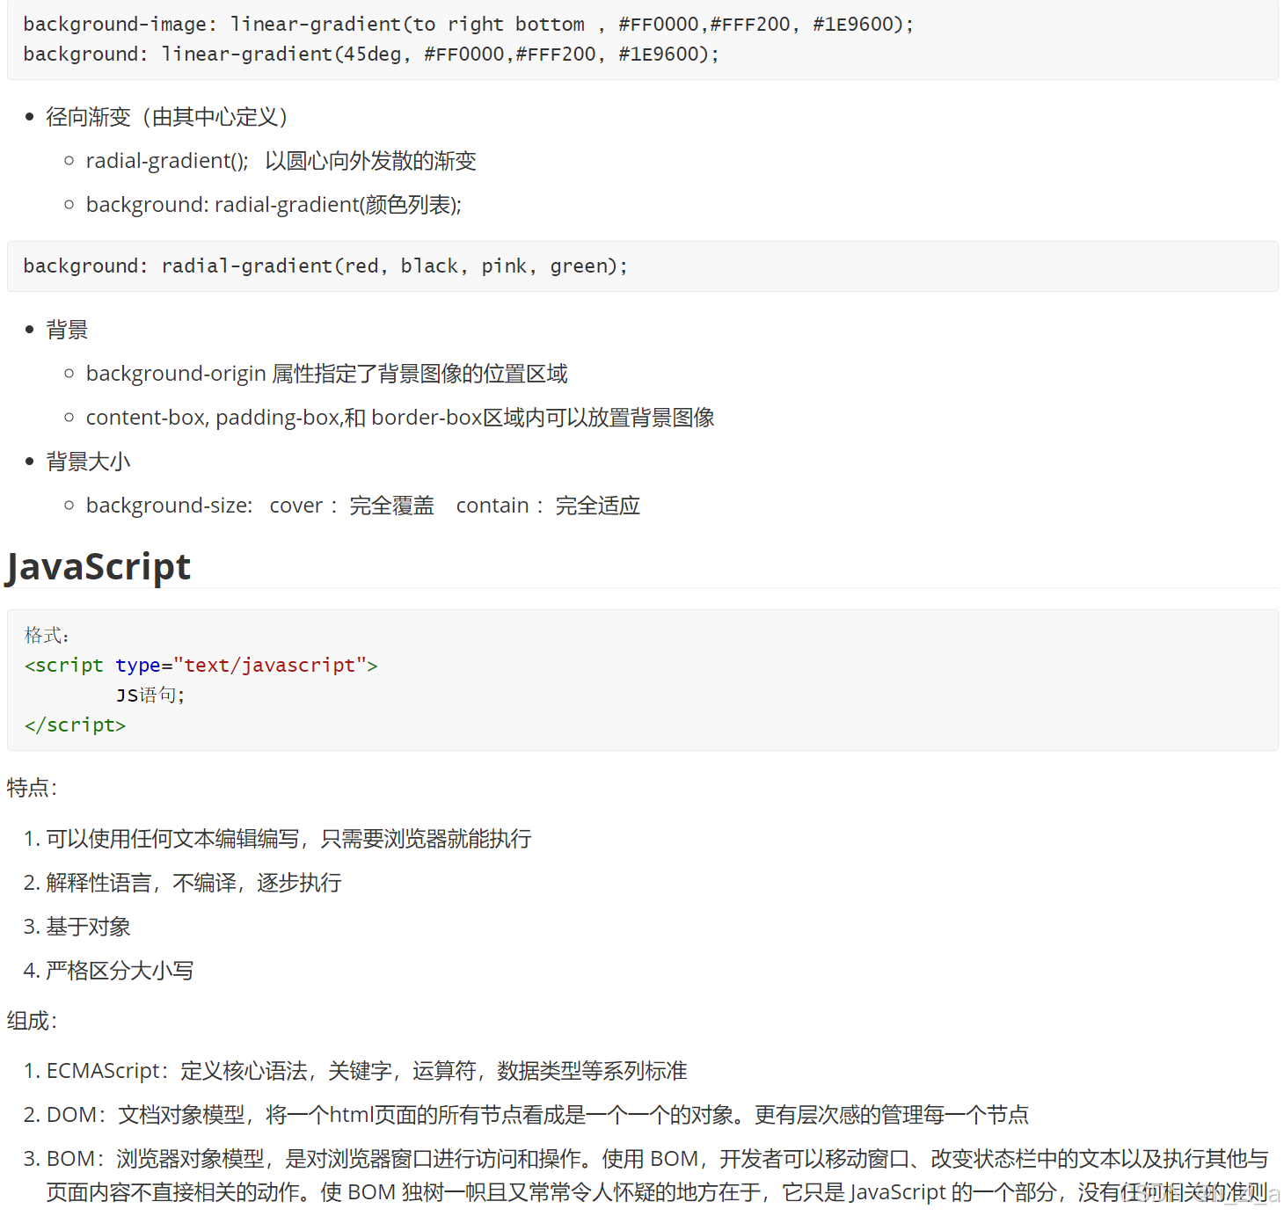
Task: Select the ECMAScript numbered list item
Action: (x=368, y=1071)
